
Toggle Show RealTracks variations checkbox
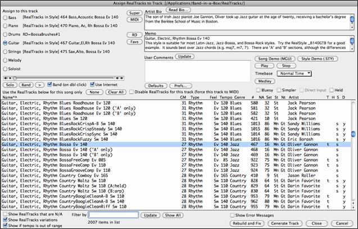tap(5, 220)
